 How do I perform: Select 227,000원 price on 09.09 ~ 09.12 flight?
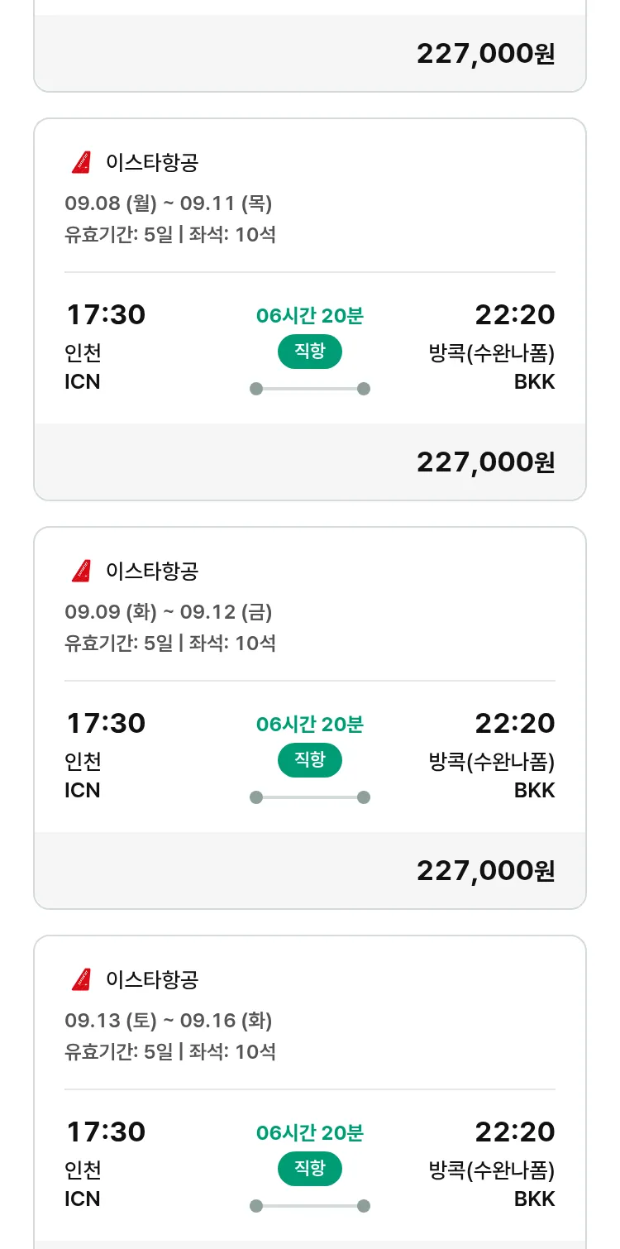(485, 870)
